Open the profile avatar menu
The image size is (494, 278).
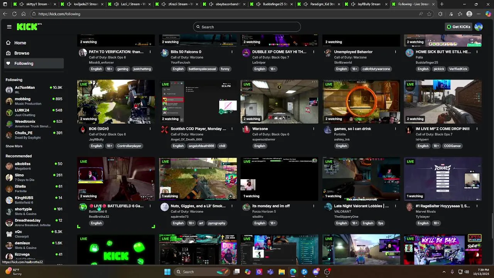click(479, 27)
